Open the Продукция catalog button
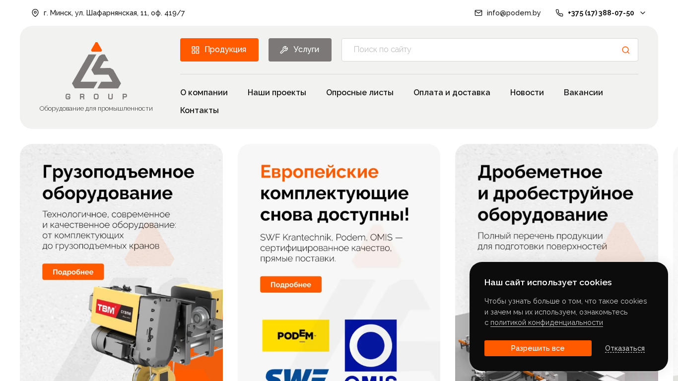The width and height of the screenshot is (678, 381). 219,50
